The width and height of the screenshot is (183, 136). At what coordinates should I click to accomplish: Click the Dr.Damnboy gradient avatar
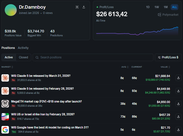pos(11,10)
